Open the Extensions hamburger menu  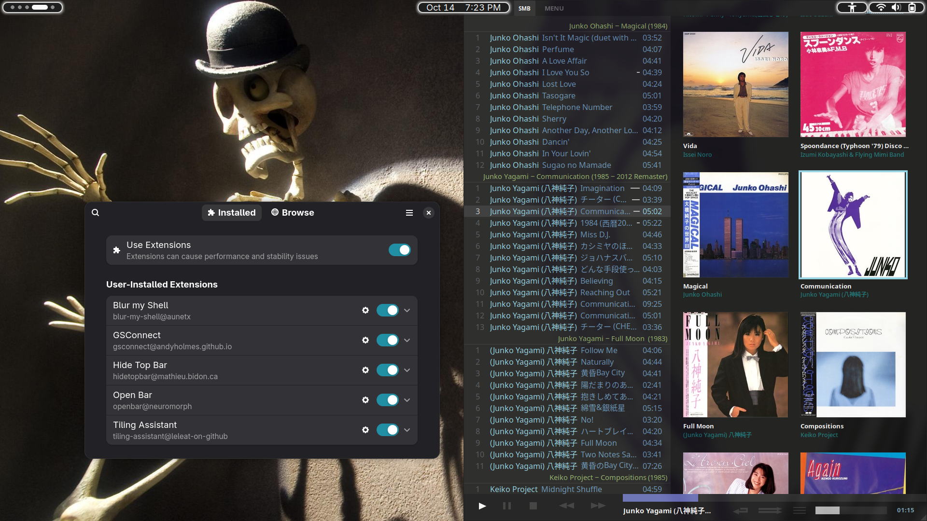tap(409, 213)
